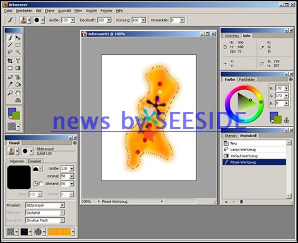Open the Verwackeln dropdown arrow
The width and height of the screenshot is (298, 243).
pyautogui.click(x=182, y=20)
